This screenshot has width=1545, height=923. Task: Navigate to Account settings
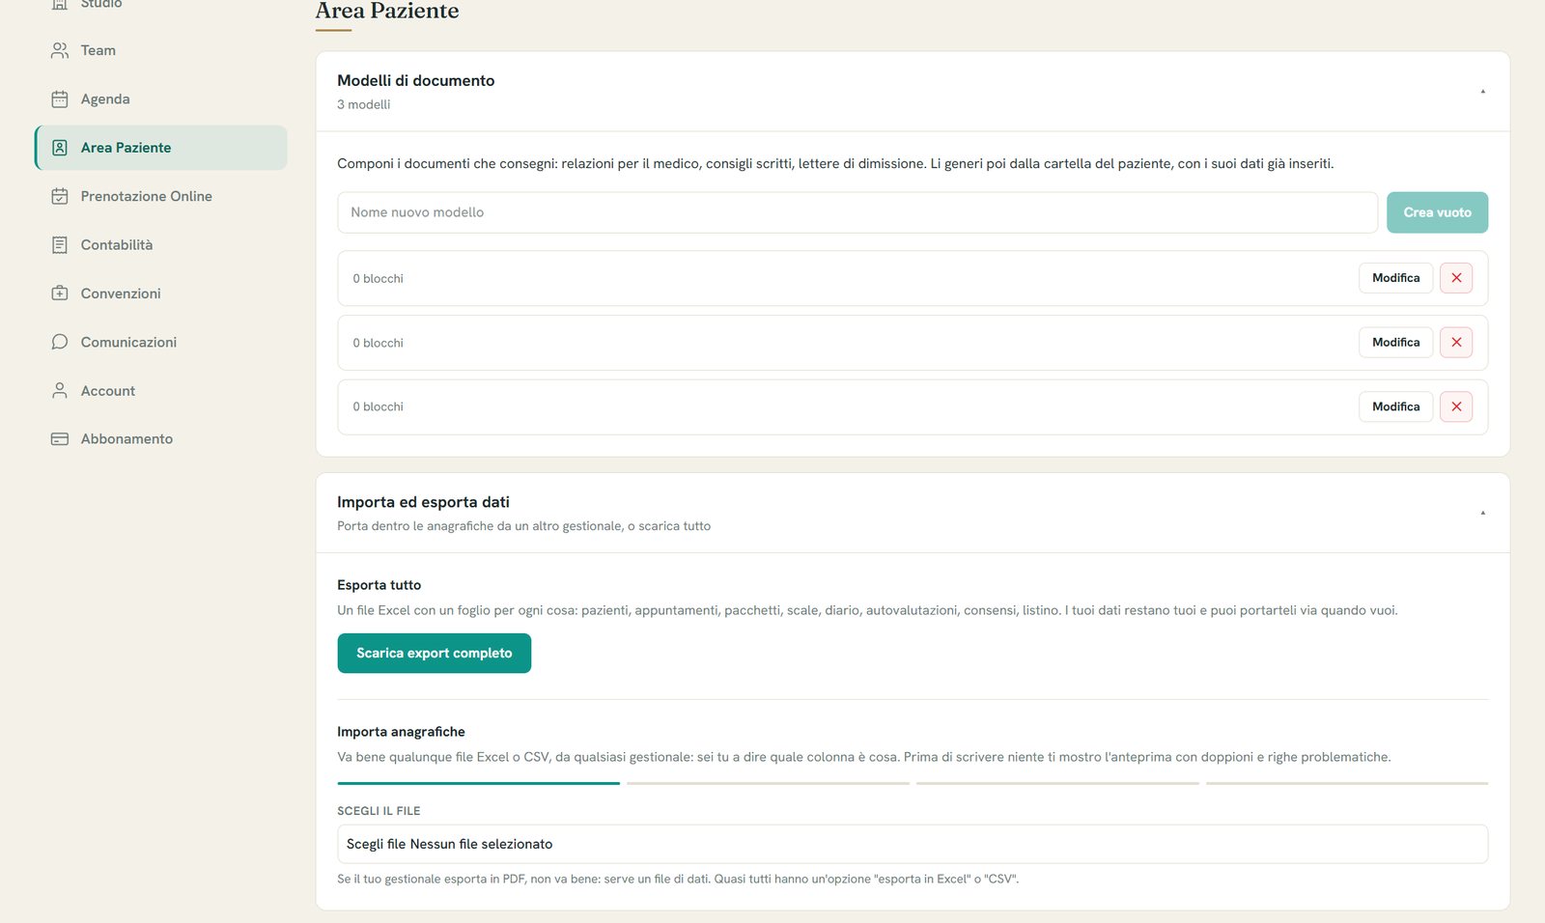pyautogui.click(x=161, y=391)
